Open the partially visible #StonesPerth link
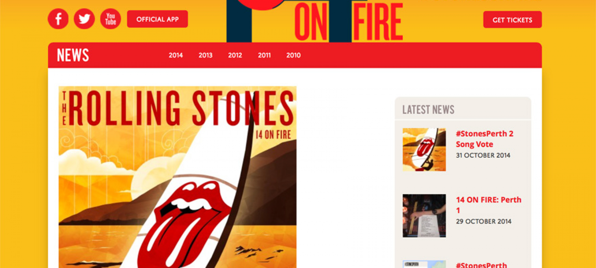Viewport: 596px width, 268px height. [x=481, y=265]
